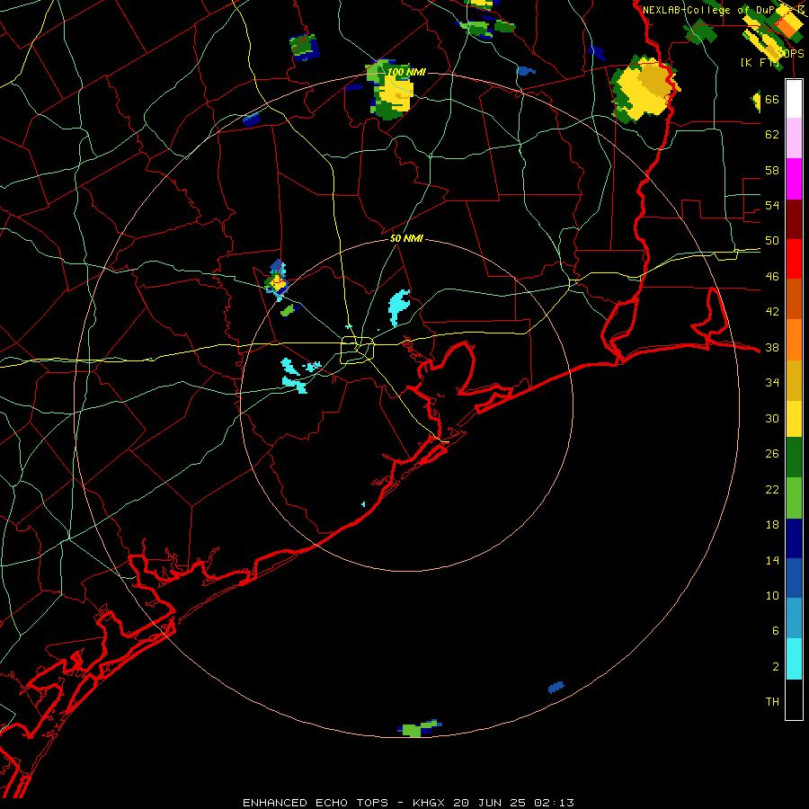Image resolution: width=809 pixels, height=809 pixels.
Task: Click the '50' legend value
Action: pyautogui.click(x=772, y=241)
